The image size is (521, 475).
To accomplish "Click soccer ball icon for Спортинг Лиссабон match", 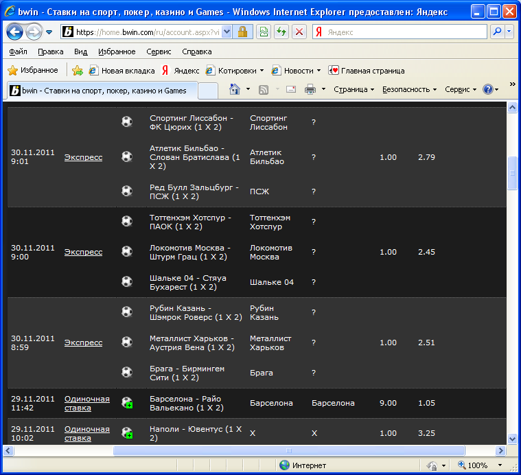I will [127, 122].
